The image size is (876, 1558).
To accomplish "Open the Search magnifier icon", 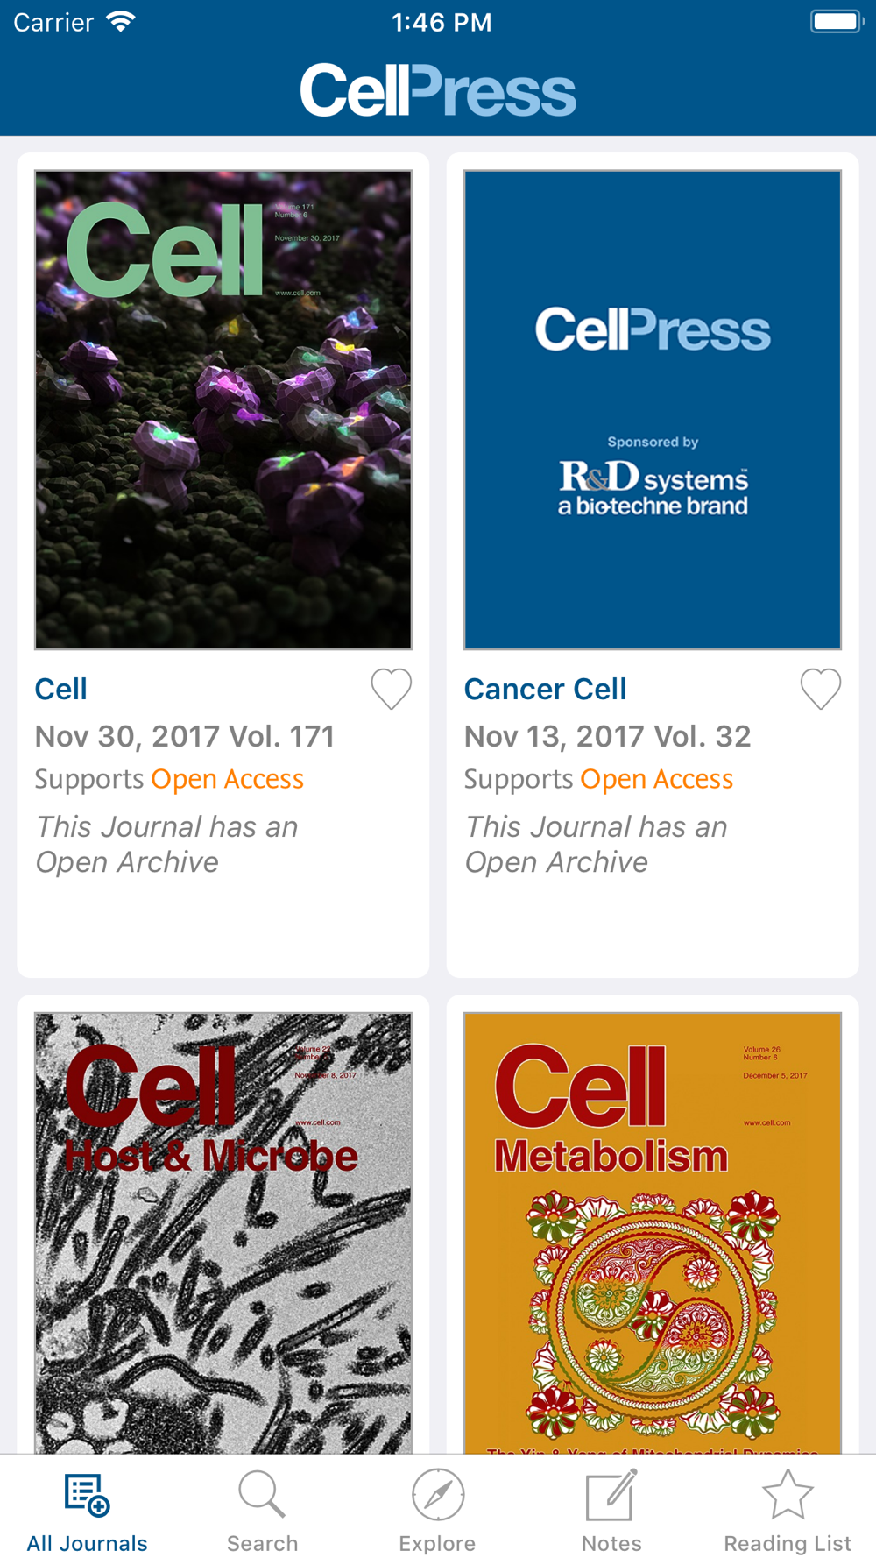I will tap(262, 1495).
